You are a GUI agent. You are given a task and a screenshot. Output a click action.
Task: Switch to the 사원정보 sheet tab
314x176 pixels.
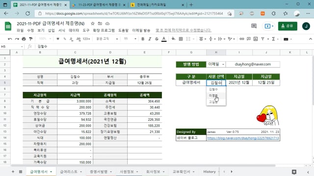(127, 172)
